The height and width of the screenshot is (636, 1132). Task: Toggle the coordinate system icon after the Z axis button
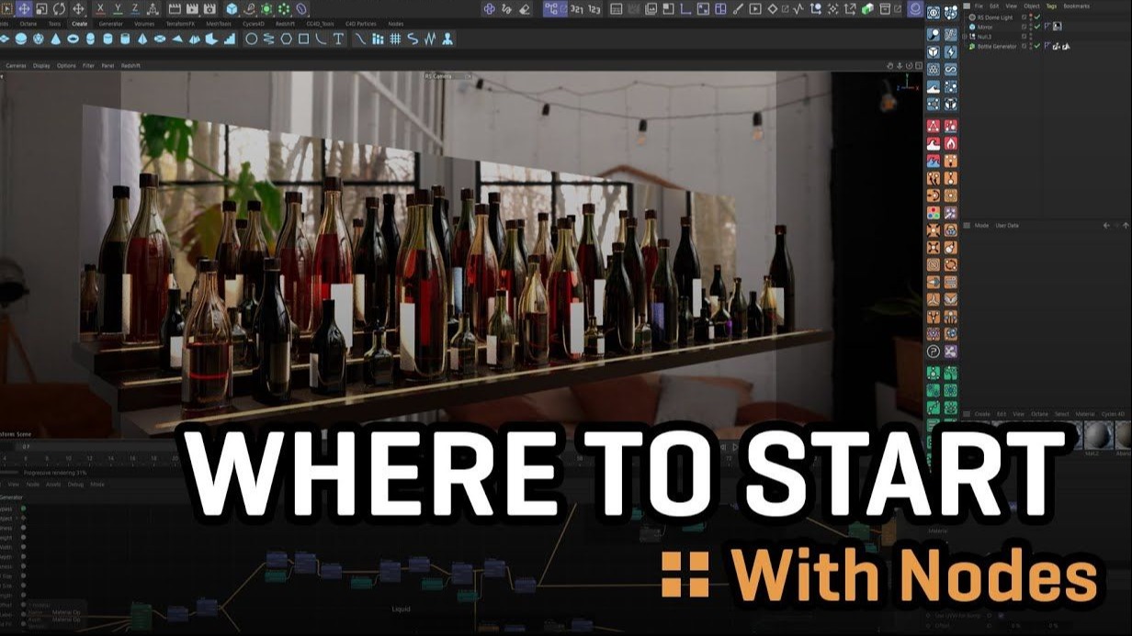point(153,8)
